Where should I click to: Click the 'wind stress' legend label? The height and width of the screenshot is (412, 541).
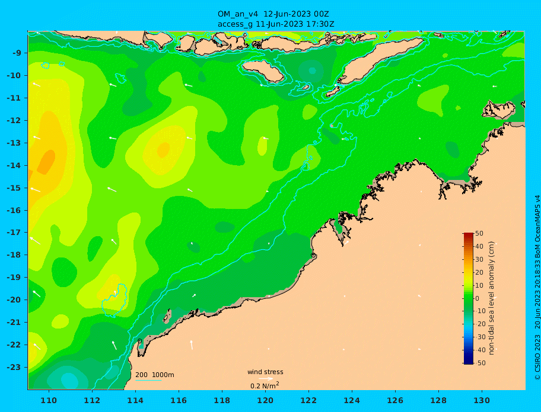click(265, 372)
